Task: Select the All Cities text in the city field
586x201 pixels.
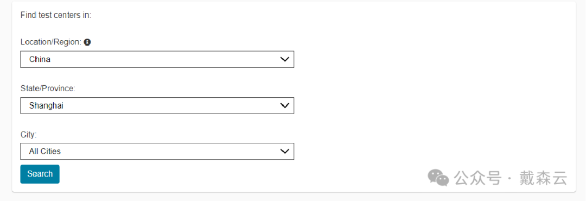Action: (45, 152)
